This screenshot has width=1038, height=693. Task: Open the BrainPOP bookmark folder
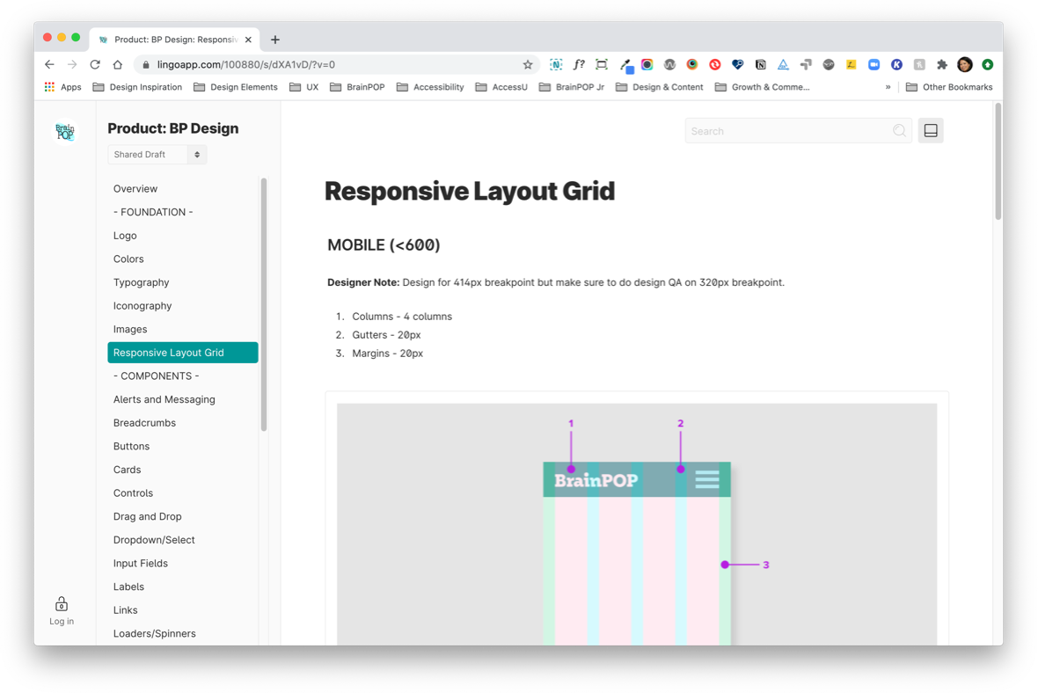click(x=357, y=87)
